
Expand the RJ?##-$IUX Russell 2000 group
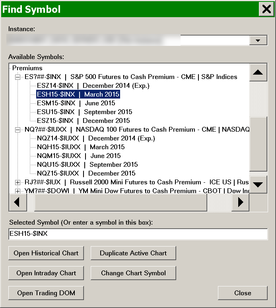tap(17, 182)
